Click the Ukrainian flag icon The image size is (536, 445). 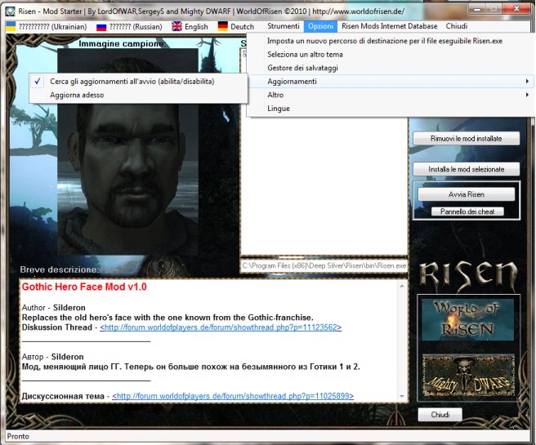click(x=11, y=26)
